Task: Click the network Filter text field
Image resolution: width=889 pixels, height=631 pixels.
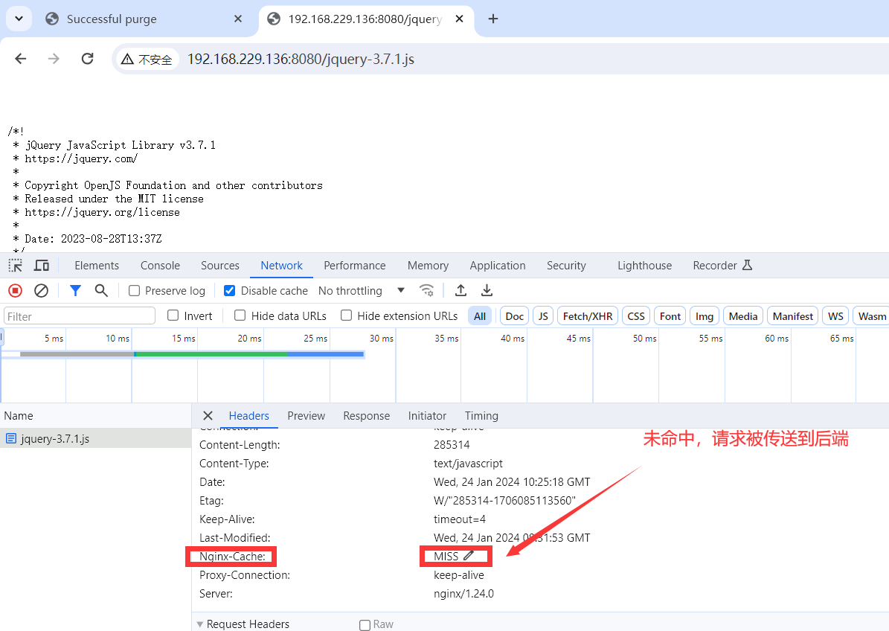Action: (80, 315)
